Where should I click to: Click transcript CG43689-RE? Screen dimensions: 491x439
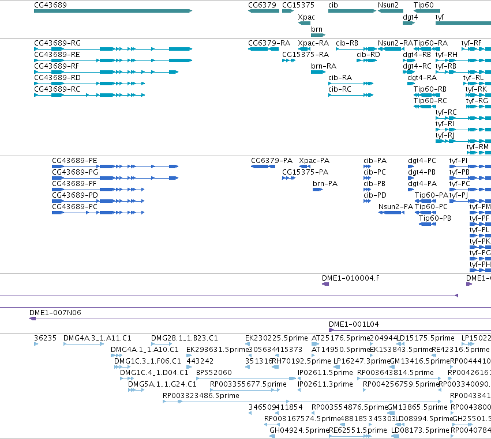(113, 60)
